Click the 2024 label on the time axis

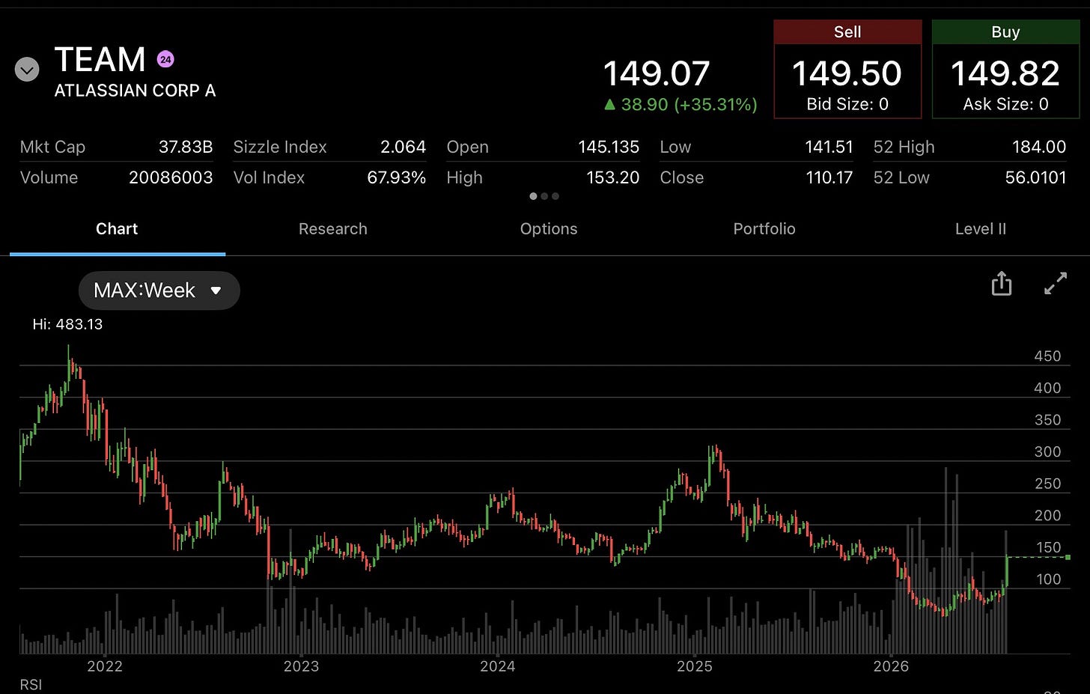click(497, 666)
